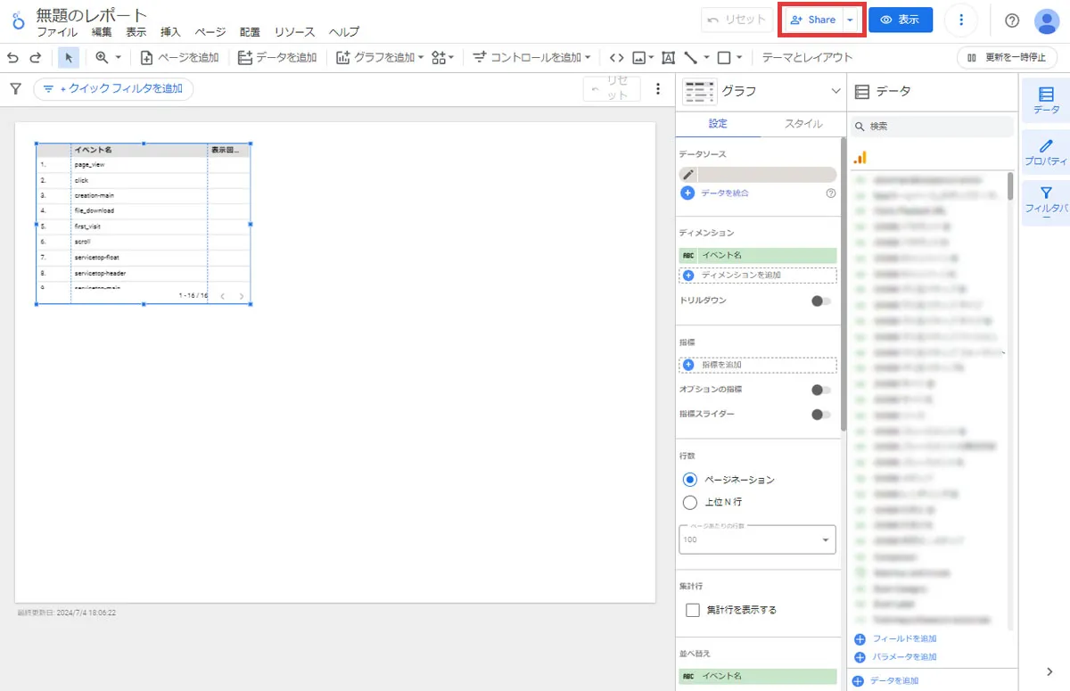This screenshot has height=691, width=1070.
Task: Click the redo arrow icon
Action: coord(36,57)
